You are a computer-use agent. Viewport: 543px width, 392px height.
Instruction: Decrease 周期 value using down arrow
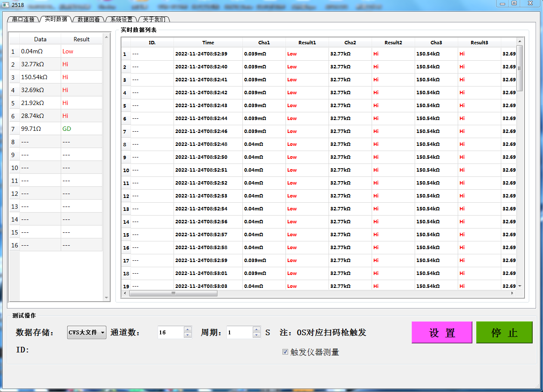tap(257, 335)
